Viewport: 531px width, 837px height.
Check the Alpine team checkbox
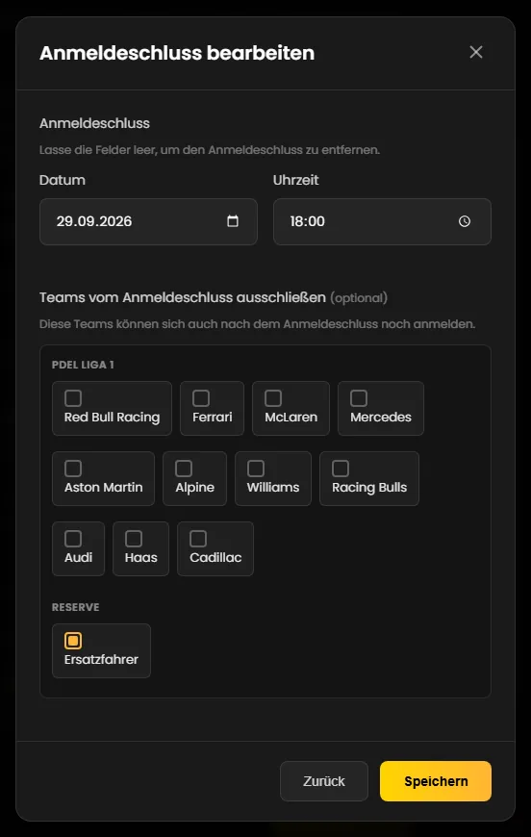click(184, 469)
